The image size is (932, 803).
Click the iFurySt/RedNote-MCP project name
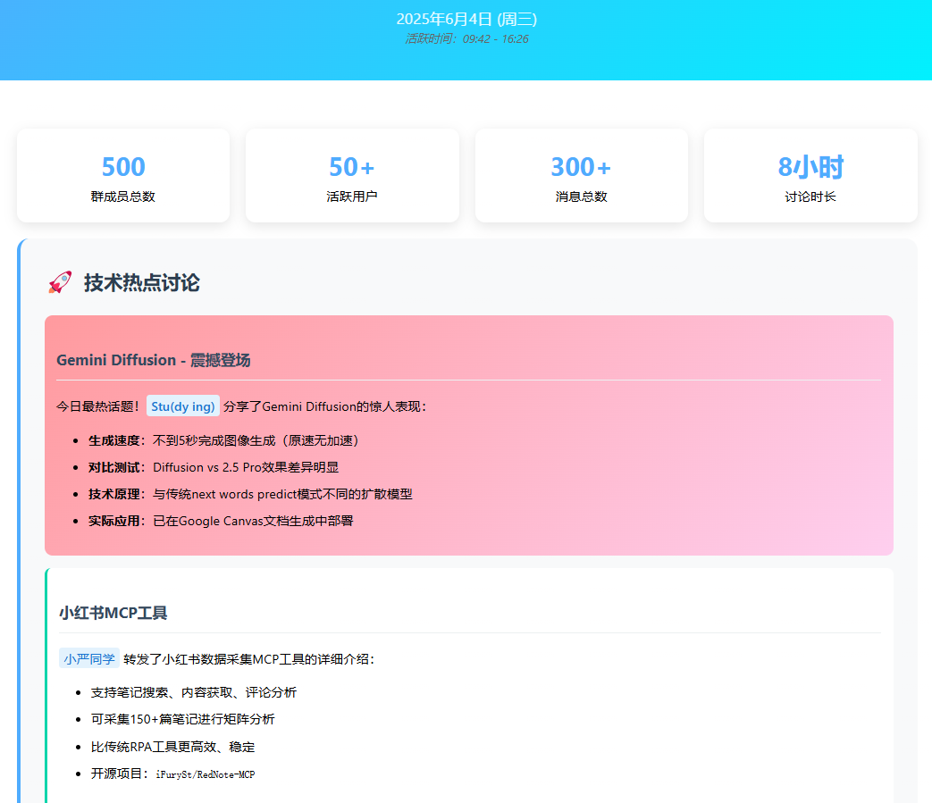tap(205, 774)
